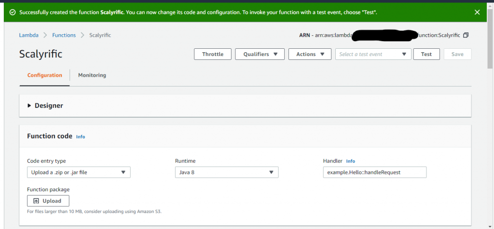Image resolution: width=494 pixels, height=229 pixels.
Task: Select the Configuration tab
Action: (x=44, y=75)
